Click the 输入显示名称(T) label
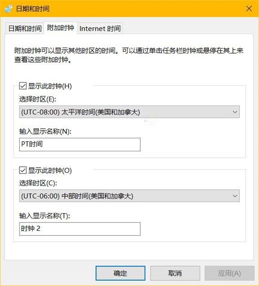The height and width of the screenshot is (286, 259). [47, 216]
